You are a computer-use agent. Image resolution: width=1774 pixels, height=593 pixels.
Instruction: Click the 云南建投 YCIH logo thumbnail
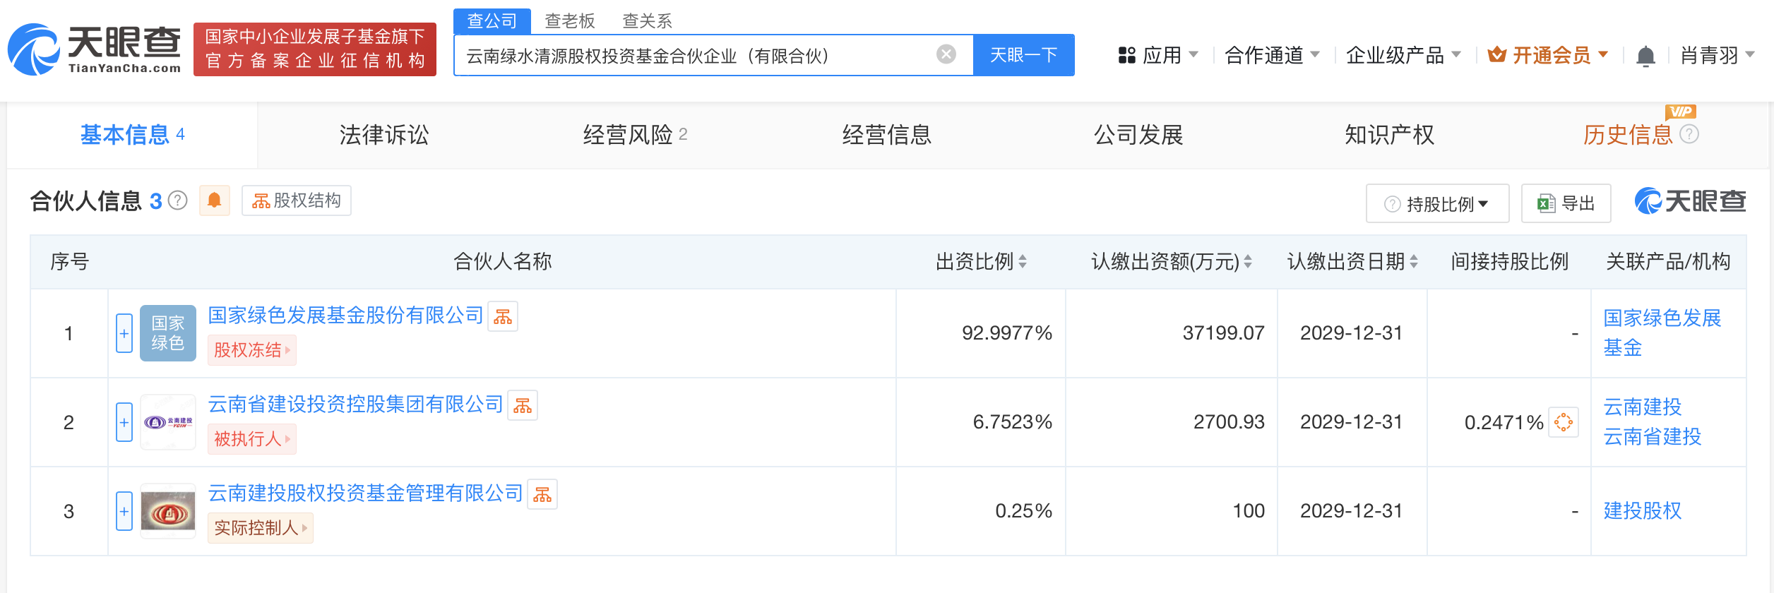coord(168,422)
